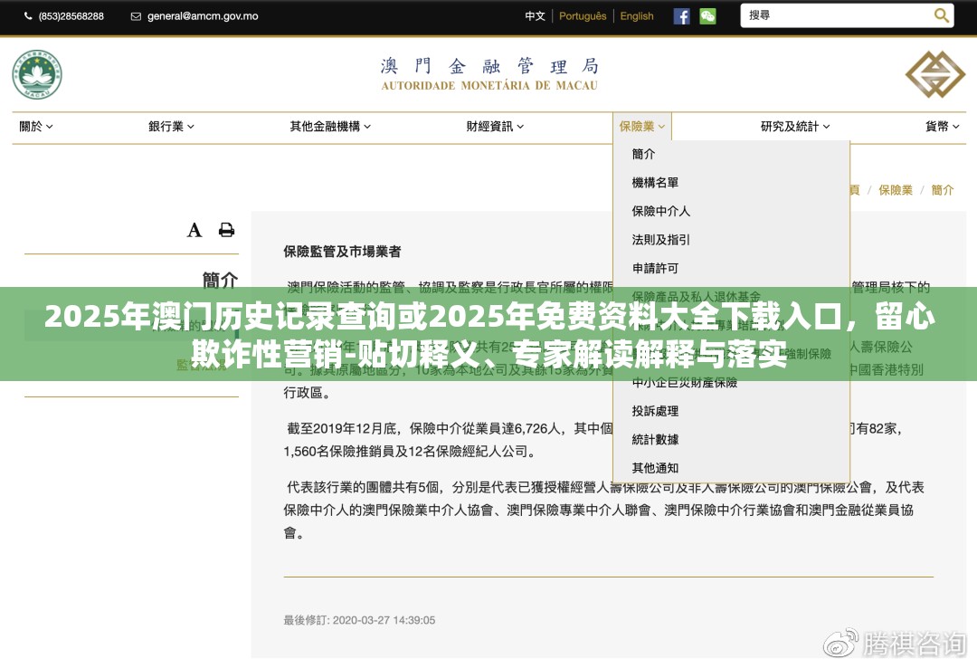The height and width of the screenshot is (668, 977).
Task: Select 中小企巨災財產保險 menu item
Action: pyautogui.click(x=685, y=383)
